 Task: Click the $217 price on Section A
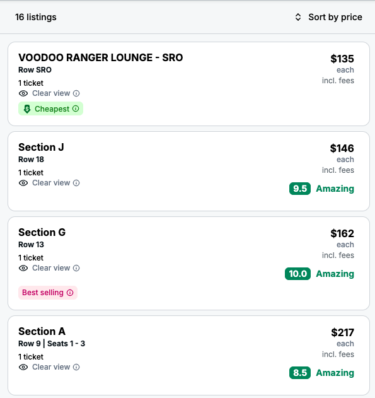pos(343,332)
